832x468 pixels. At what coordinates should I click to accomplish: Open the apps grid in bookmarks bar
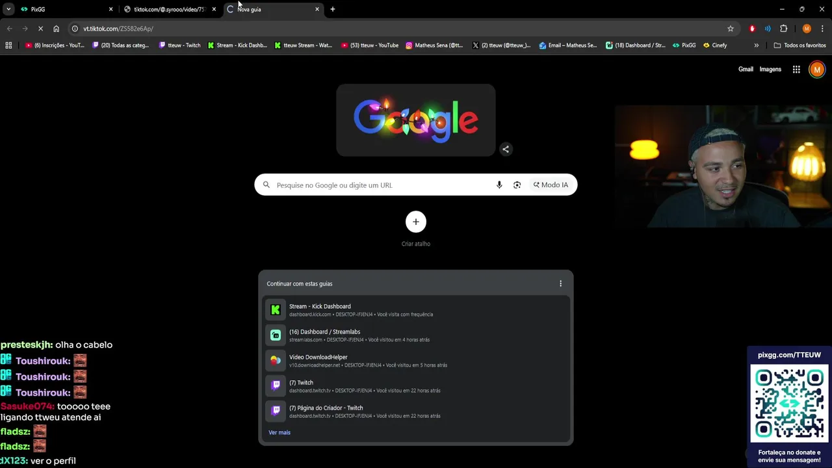pyautogui.click(x=8, y=45)
